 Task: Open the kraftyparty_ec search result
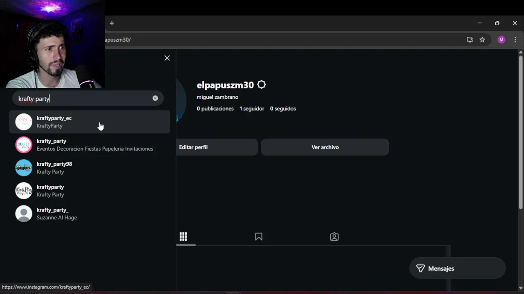[89, 122]
